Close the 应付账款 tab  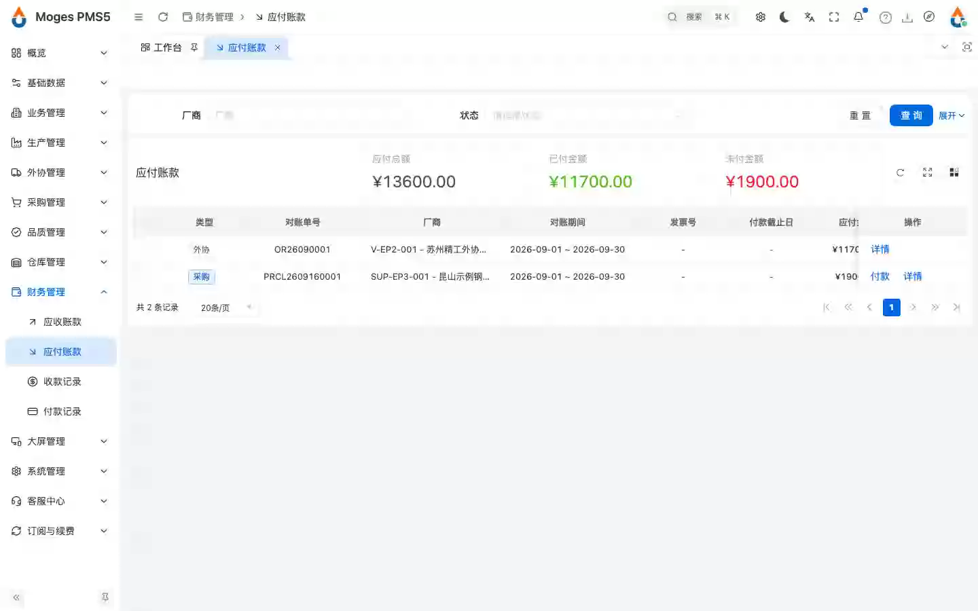click(x=277, y=48)
